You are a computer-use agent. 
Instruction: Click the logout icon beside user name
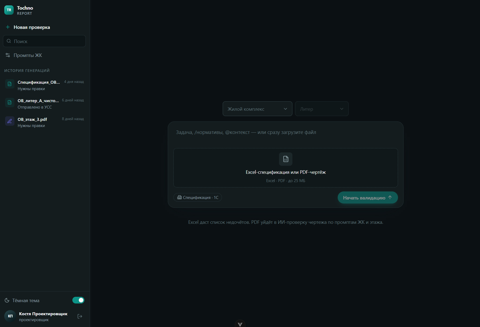(80, 316)
